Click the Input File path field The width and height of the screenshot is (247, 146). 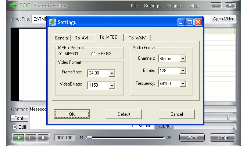(x=121, y=19)
